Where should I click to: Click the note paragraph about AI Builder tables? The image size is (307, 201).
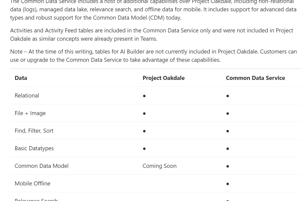click(x=153, y=56)
